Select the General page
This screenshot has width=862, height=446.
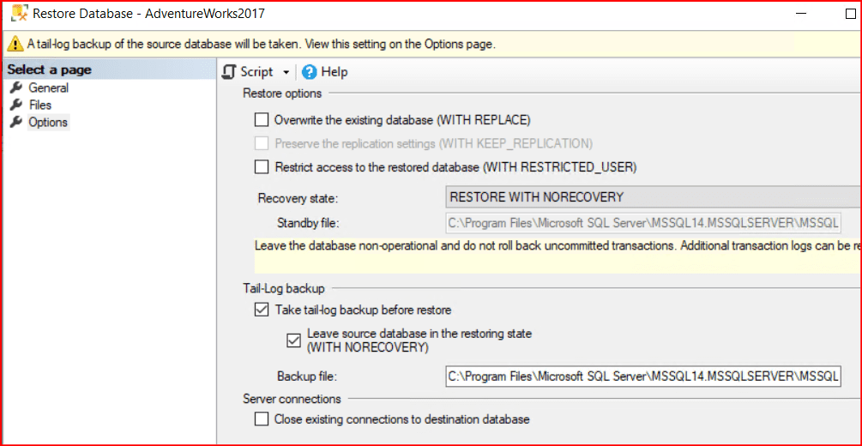click(x=48, y=87)
